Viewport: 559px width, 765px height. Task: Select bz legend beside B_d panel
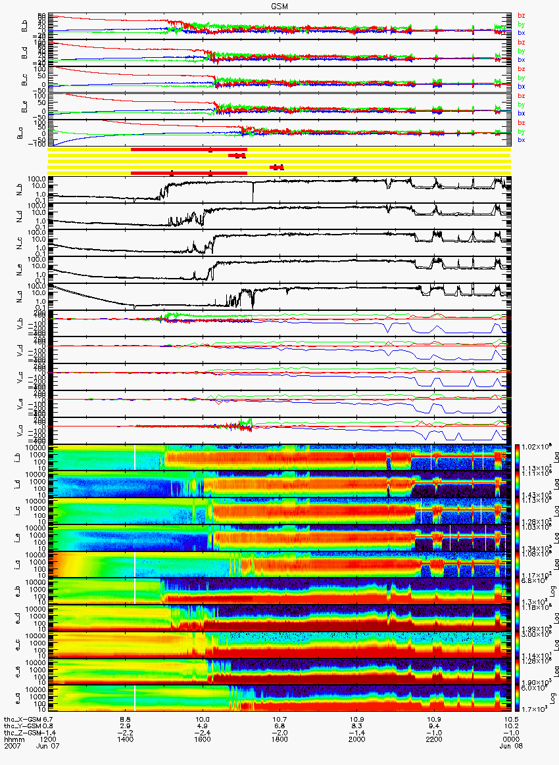tap(522, 43)
